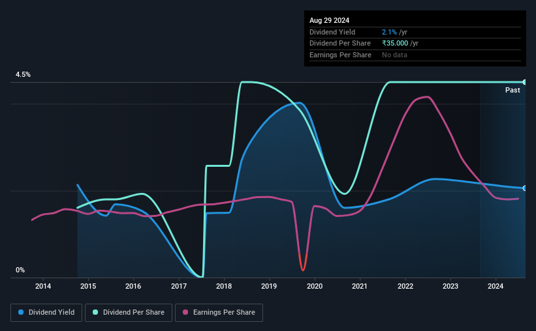Click the Aug 29 2024 tooltip date
This screenshot has height=331, width=536.
click(x=329, y=20)
